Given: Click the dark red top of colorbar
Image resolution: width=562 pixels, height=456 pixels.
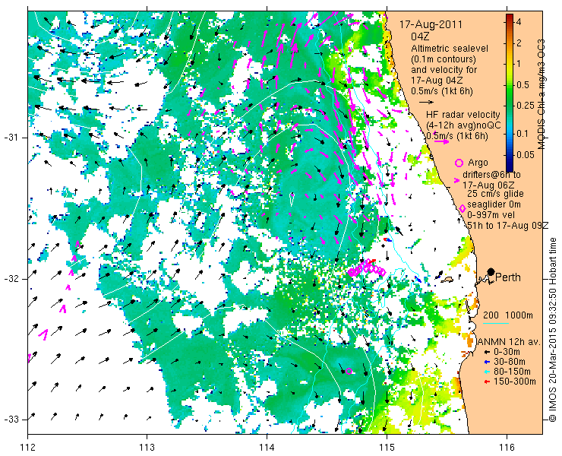Looking at the screenshot, I should 510,17.
